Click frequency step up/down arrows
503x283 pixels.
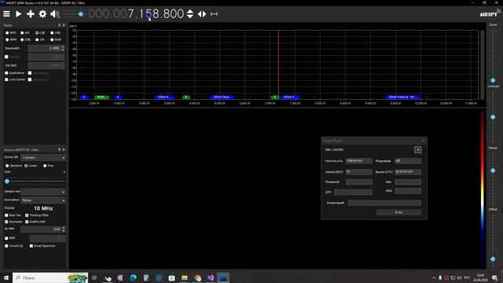(190, 14)
